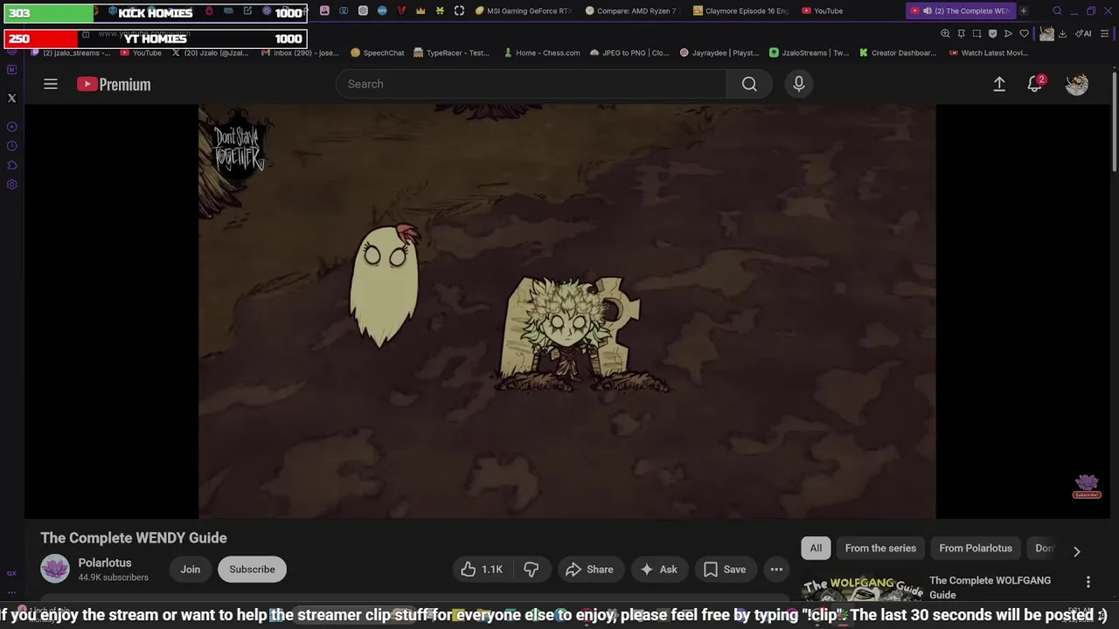The height and width of the screenshot is (629, 1119).
Task: Click the channel subscribe watermark in video
Action: 1087,487
